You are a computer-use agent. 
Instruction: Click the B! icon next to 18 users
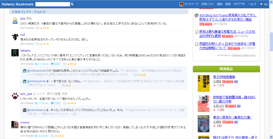click(236, 82)
